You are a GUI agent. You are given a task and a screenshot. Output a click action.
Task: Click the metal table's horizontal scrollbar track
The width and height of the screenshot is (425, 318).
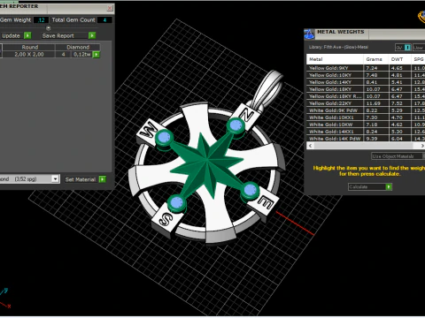(366, 146)
